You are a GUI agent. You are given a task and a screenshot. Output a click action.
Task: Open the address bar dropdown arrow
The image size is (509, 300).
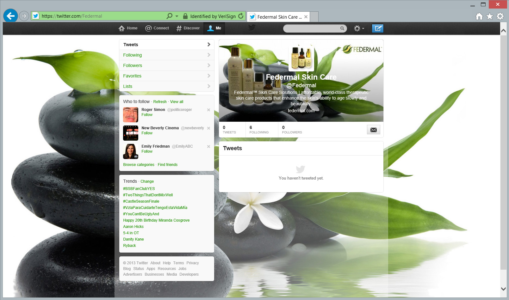pos(177,16)
